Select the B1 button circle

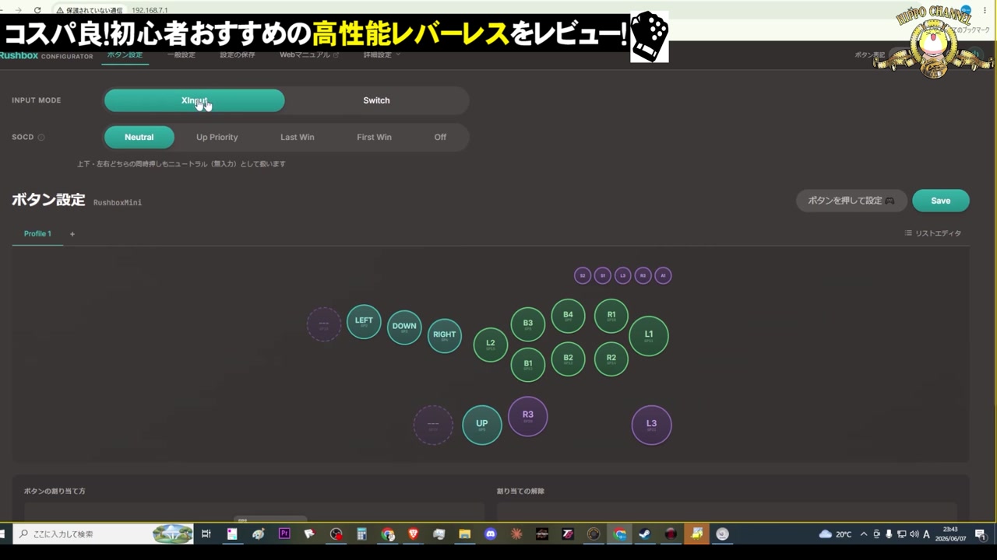pyautogui.click(x=528, y=365)
